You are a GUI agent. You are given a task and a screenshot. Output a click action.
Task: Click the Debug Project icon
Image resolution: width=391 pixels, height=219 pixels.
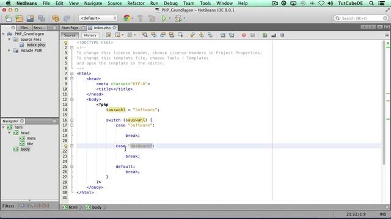click(x=178, y=18)
